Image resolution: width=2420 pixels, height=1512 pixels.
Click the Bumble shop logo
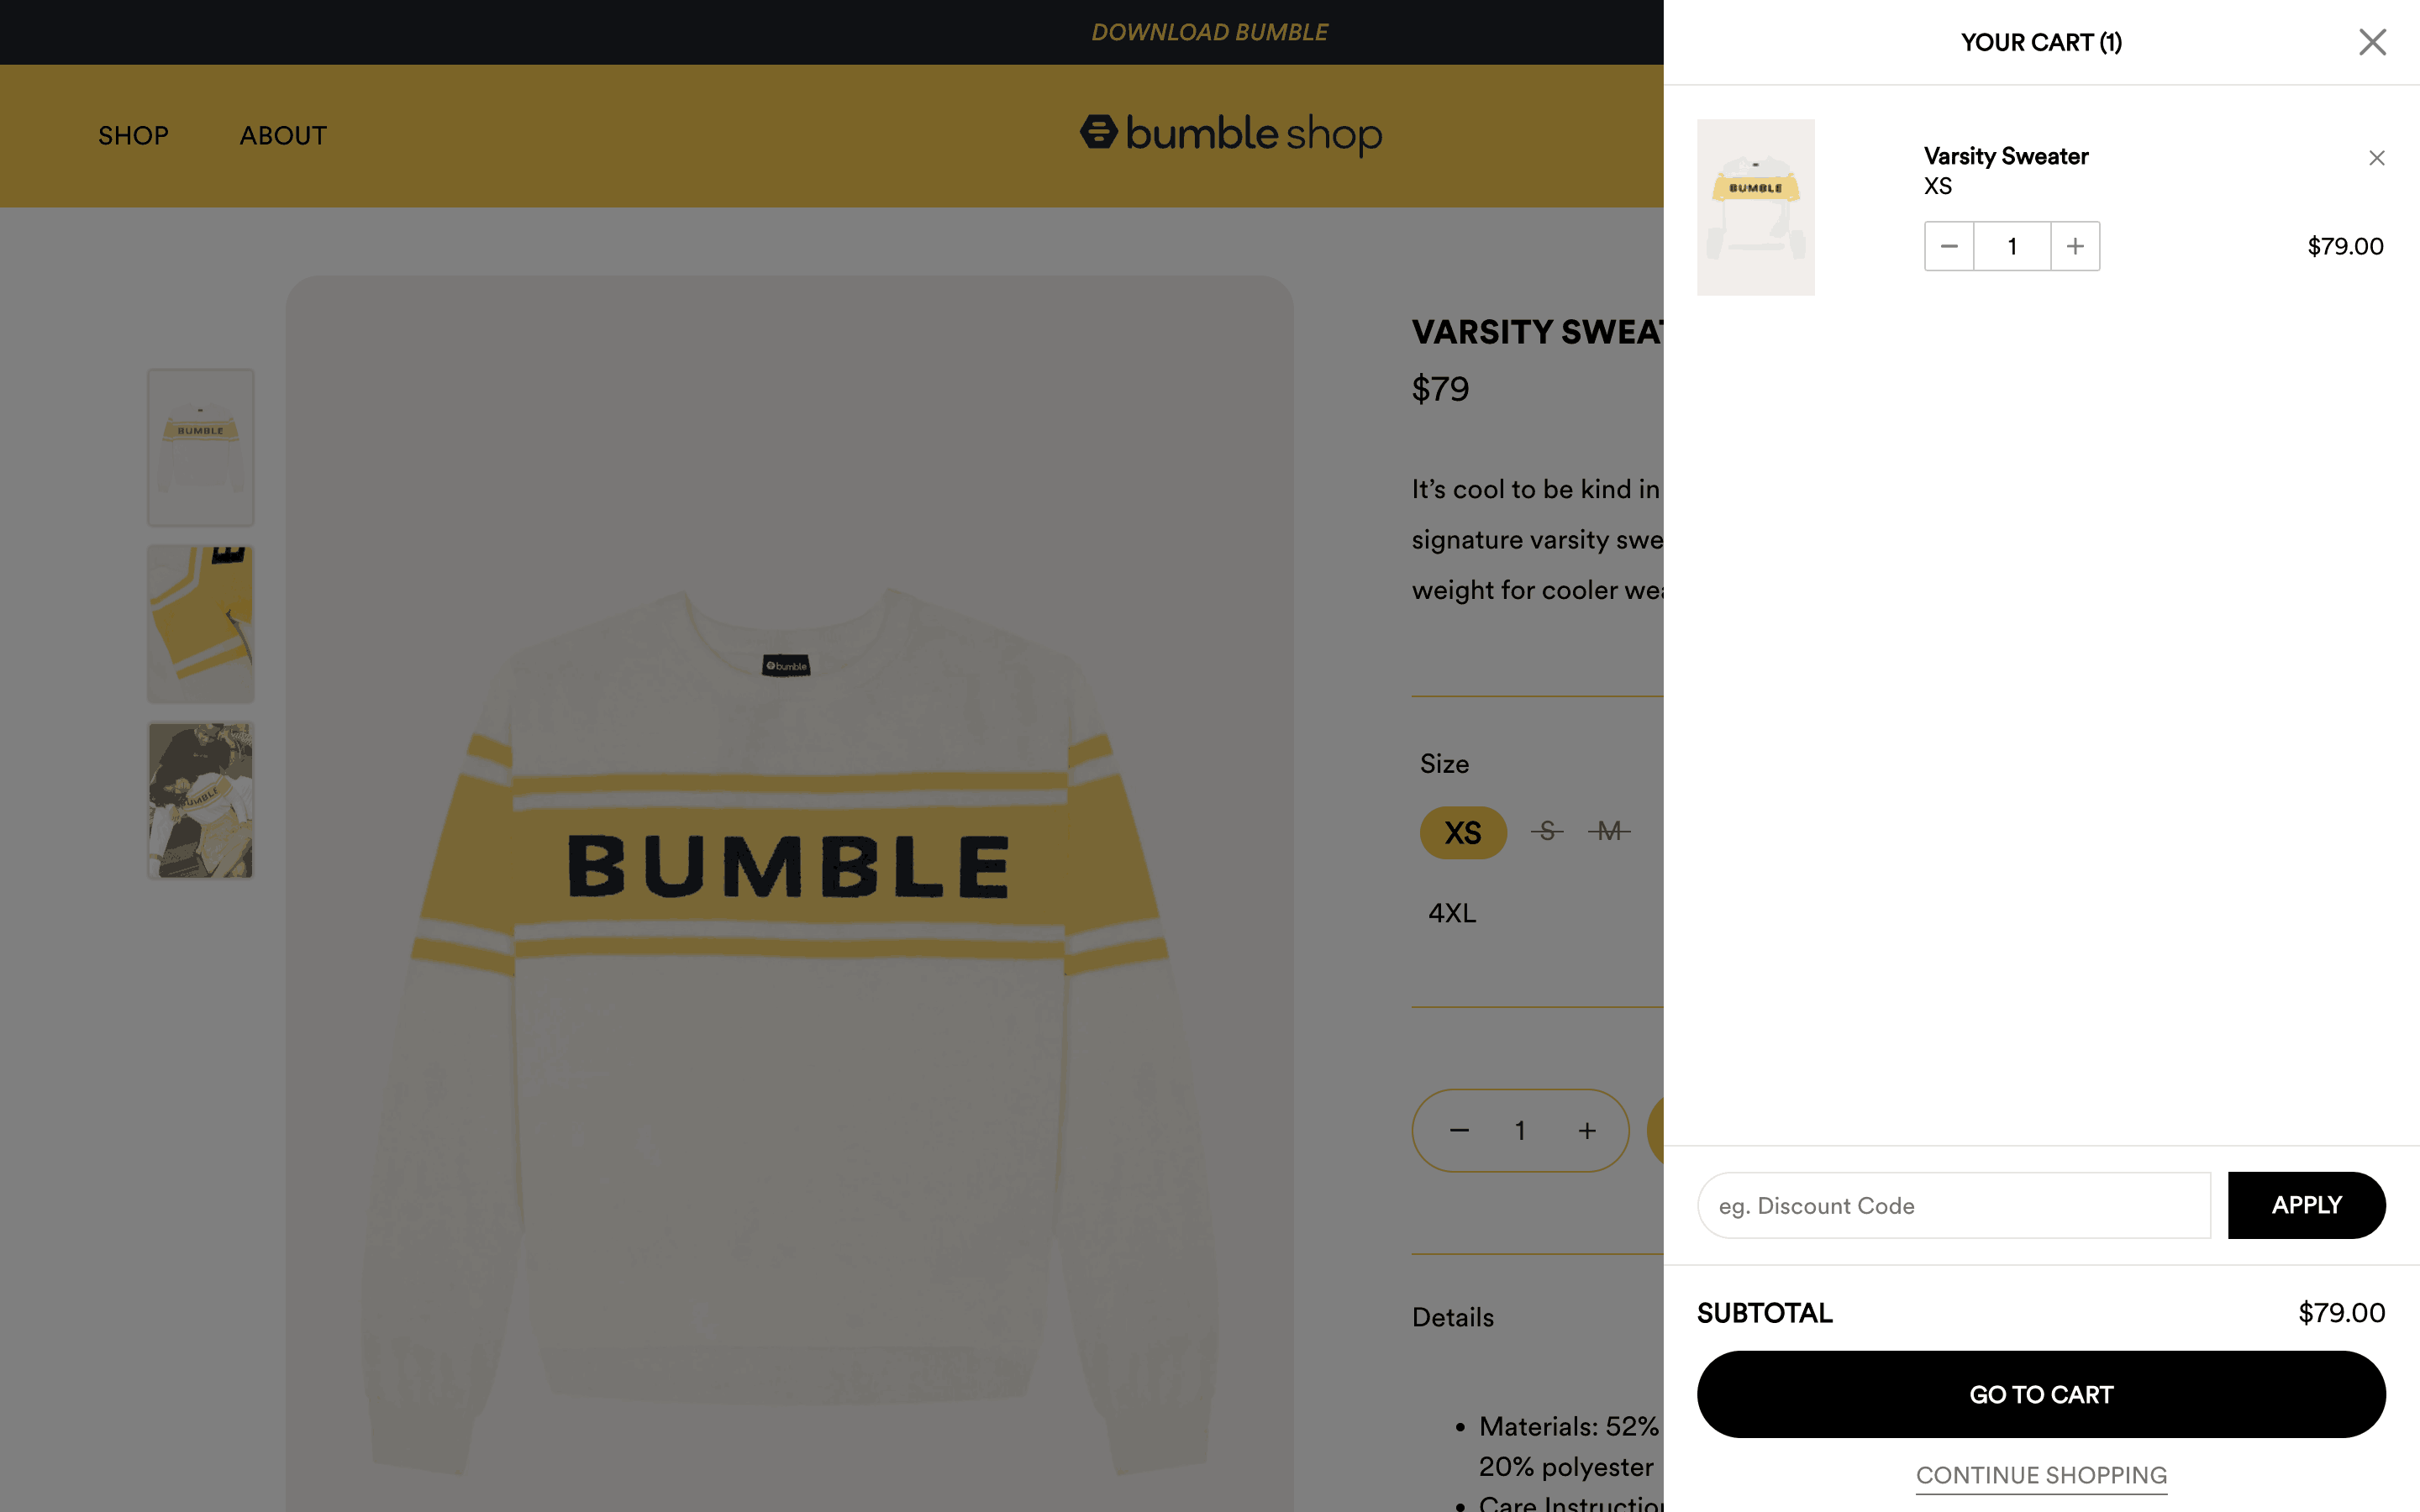[x=1231, y=134]
